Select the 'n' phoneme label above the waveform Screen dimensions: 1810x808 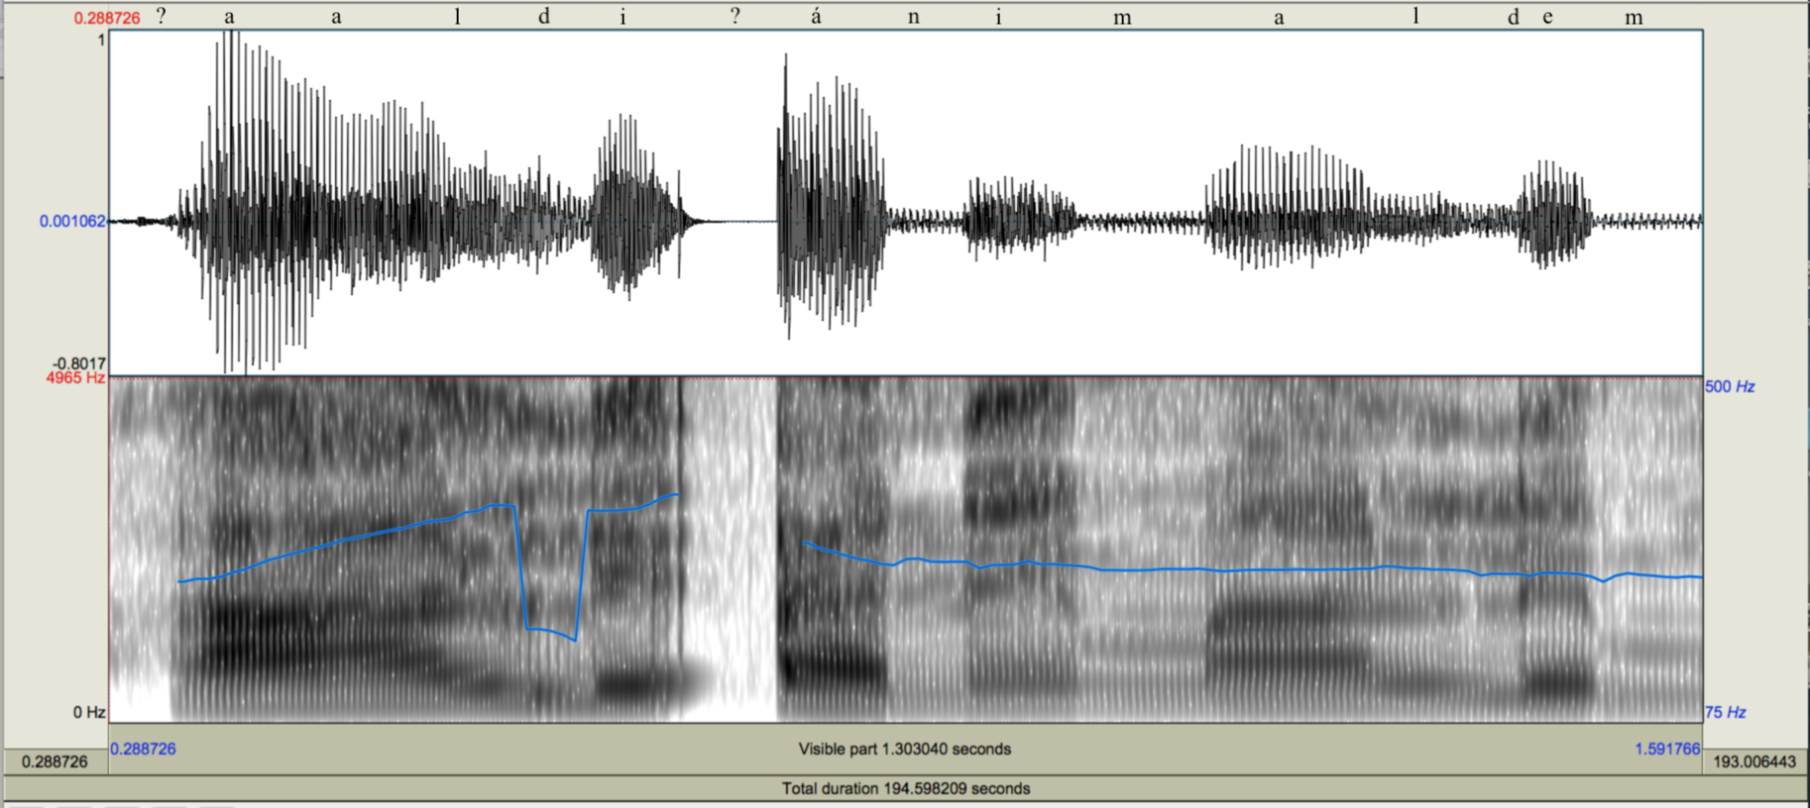tap(913, 17)
